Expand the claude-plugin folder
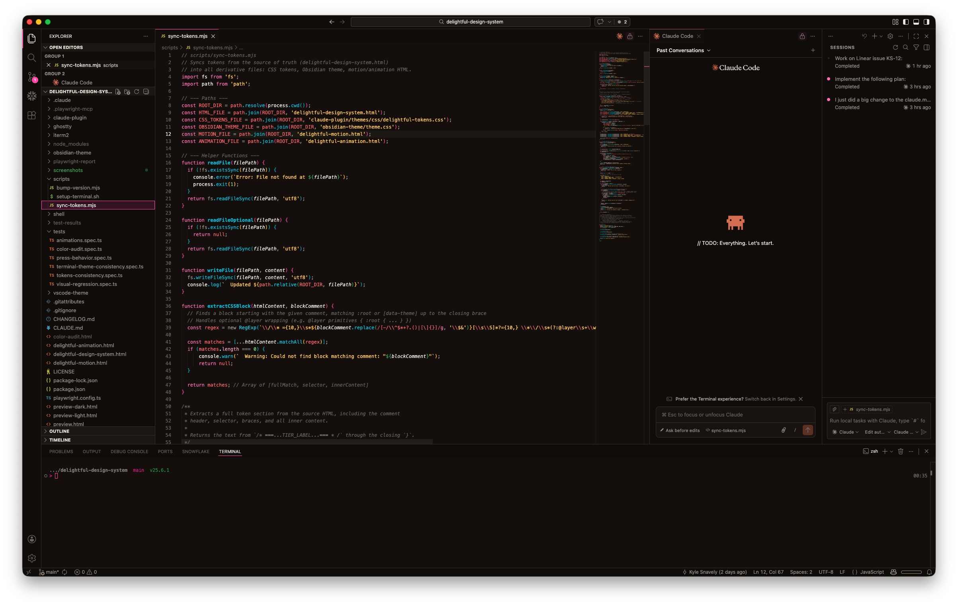 pos(70,117)
